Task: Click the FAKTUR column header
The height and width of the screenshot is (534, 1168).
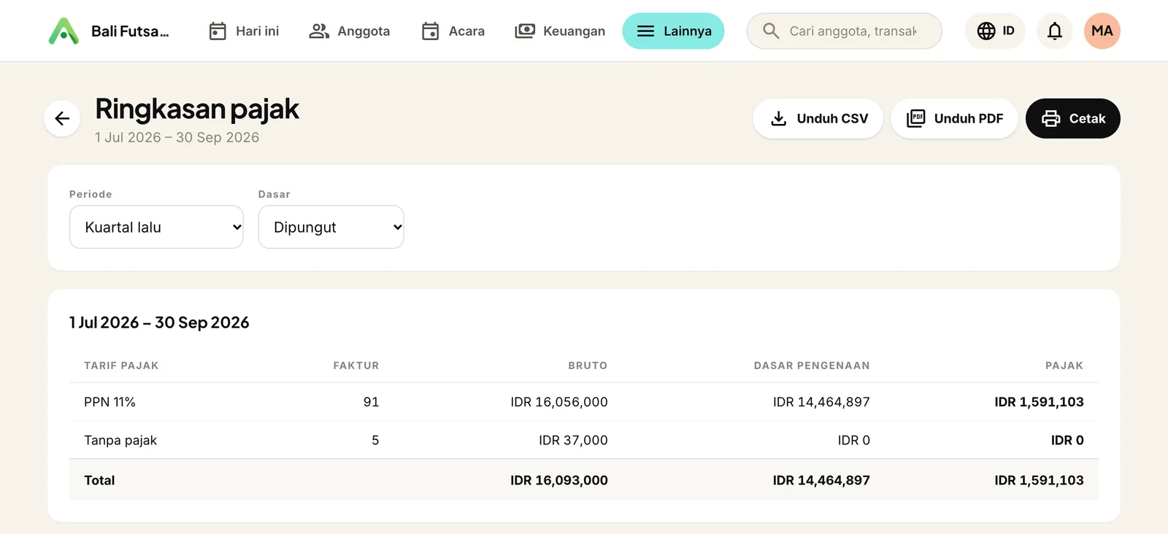Action: coord(356,365)
